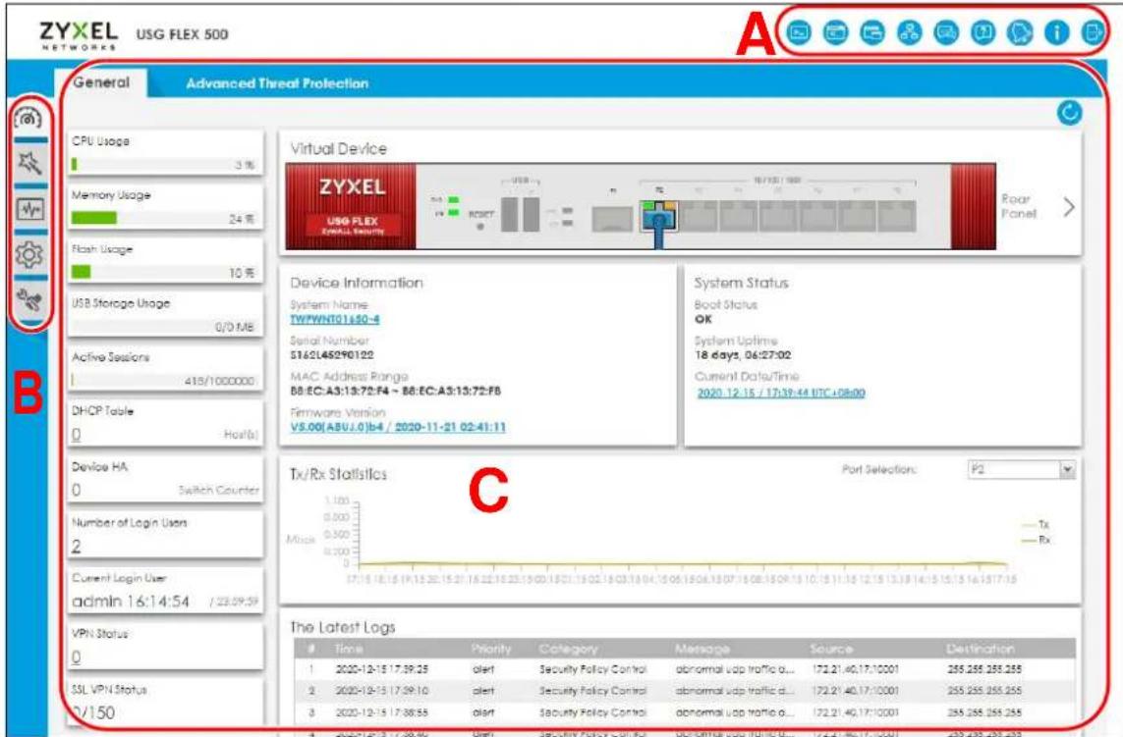Screen dimensions: 1123x737
Task: Click the Flash Usage progress bar
Action: click(164, 272)
